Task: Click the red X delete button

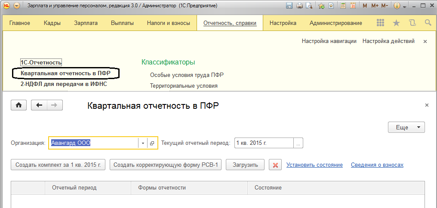Action: (275, 165)
